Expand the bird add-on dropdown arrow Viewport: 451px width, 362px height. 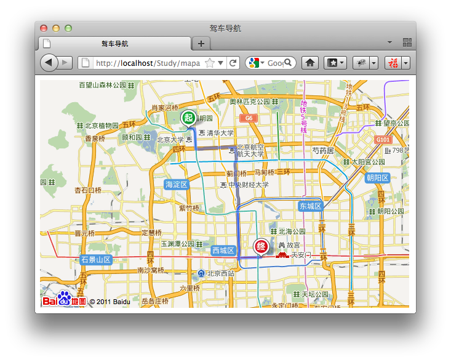point(373,63)
